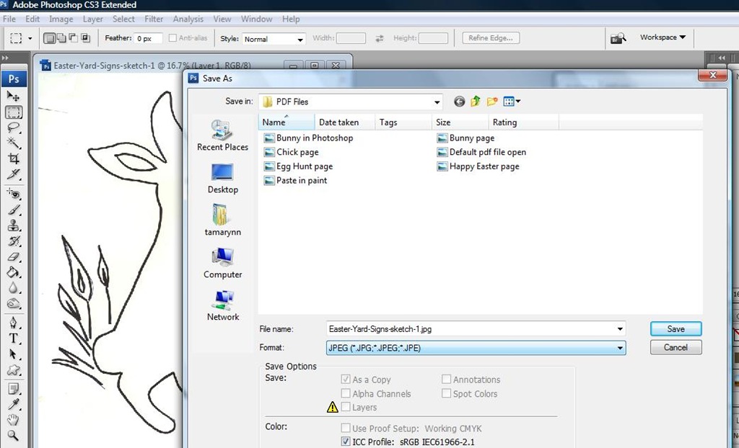
Task: Select the Type tool
Action: (x=13, y=339)
